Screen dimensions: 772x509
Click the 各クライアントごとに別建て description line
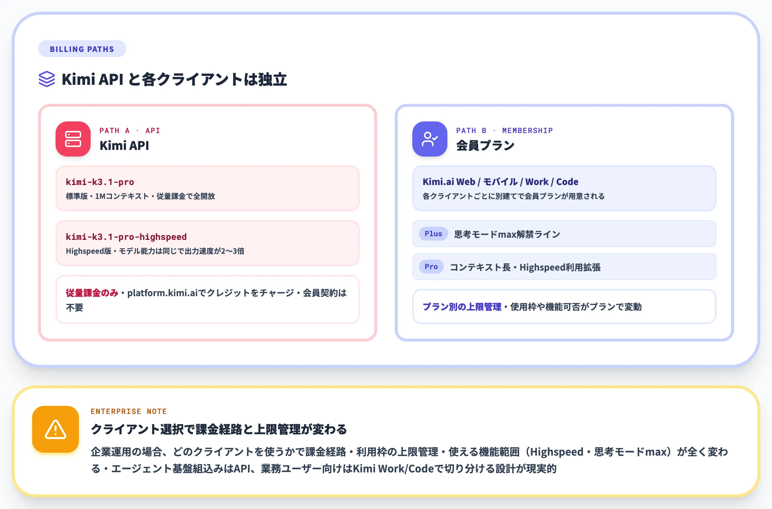click(514, 196)
